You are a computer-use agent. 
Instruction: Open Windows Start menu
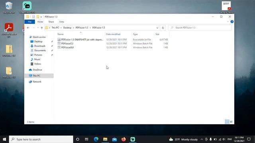4,139
